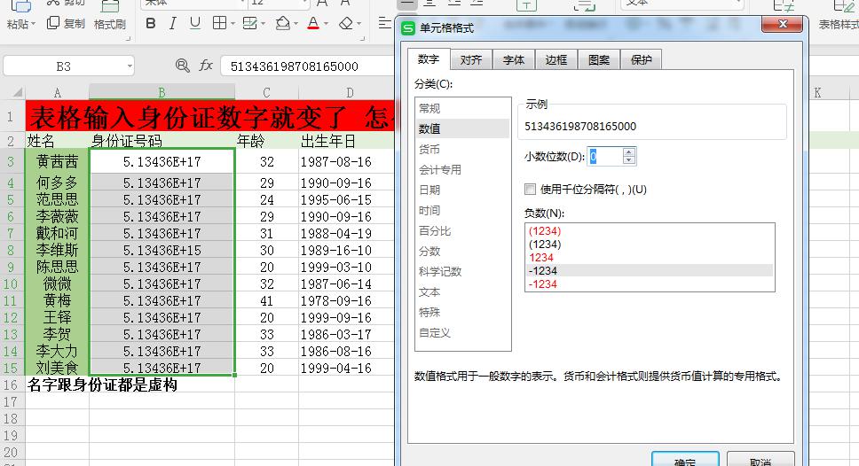Switch to the 对齐 tab
The width and height of the screenshot is (859, 466).
click(471, 59)
